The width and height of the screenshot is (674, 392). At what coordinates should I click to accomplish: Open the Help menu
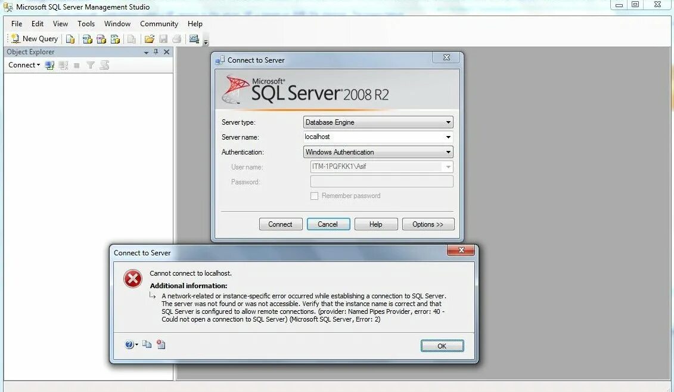(195, 24)
